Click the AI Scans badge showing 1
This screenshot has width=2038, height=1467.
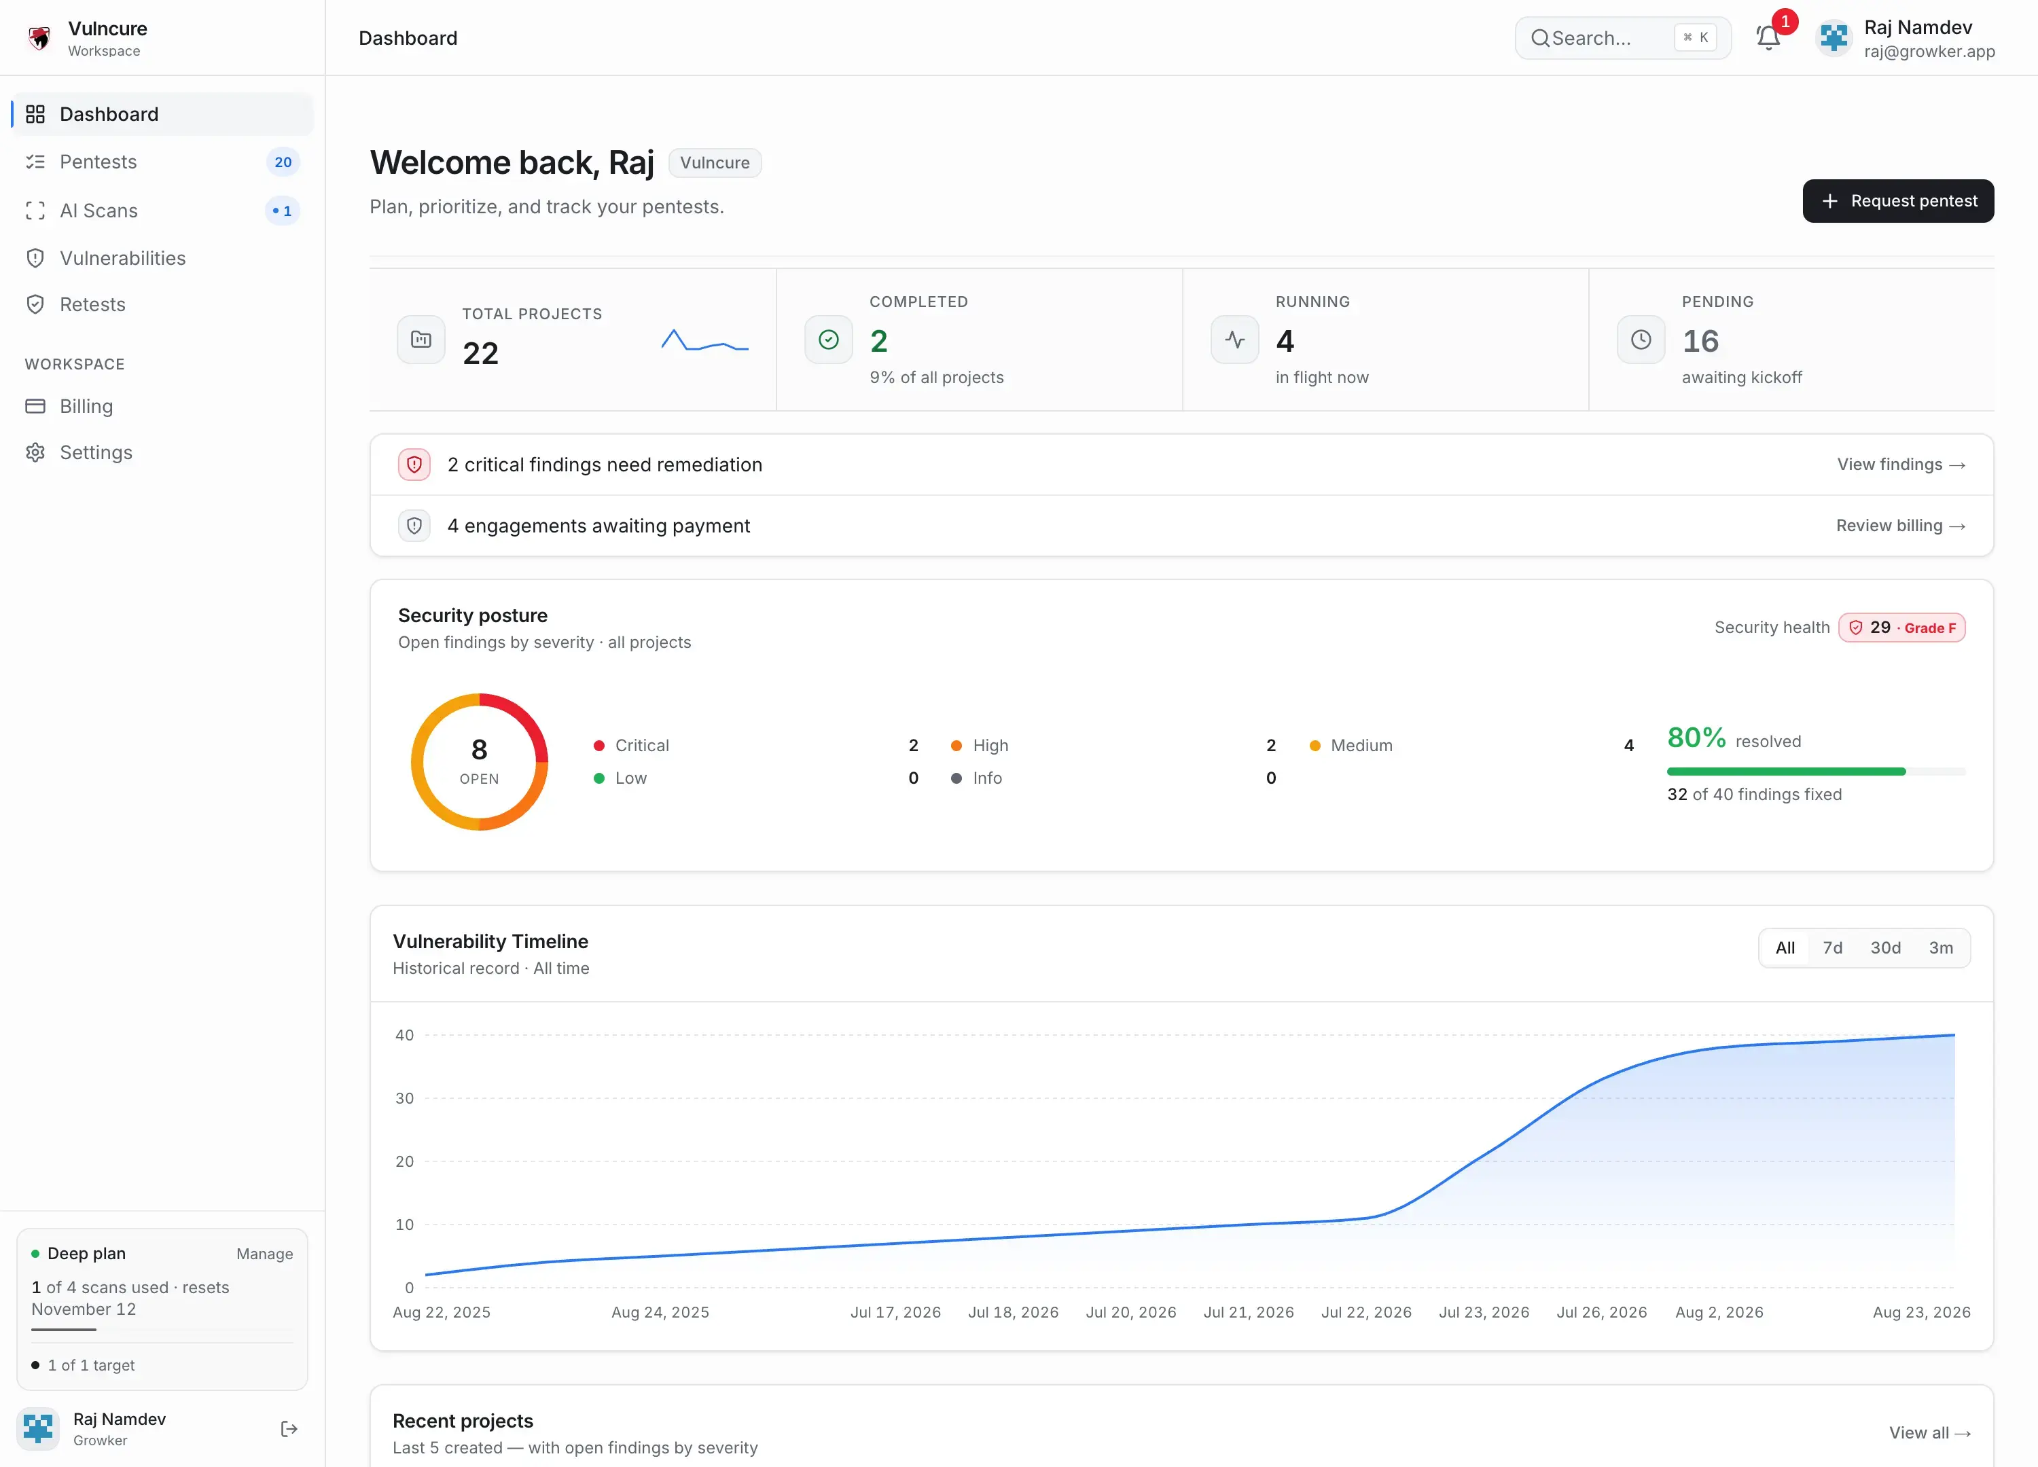(283, 211)
